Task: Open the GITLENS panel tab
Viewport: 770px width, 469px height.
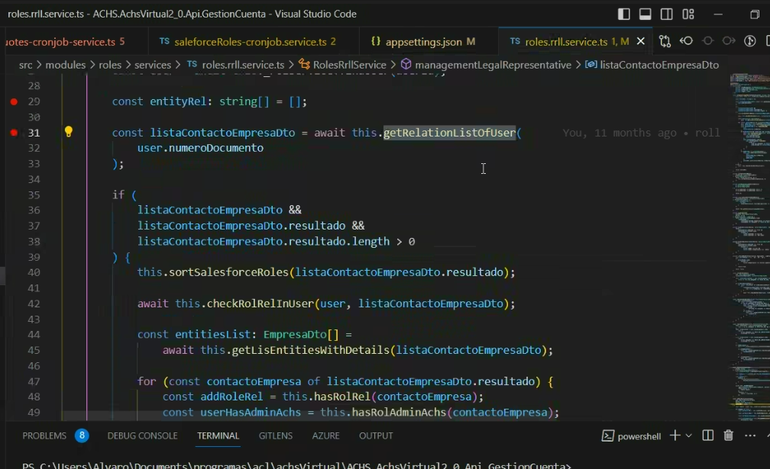Action: [276, 435]
